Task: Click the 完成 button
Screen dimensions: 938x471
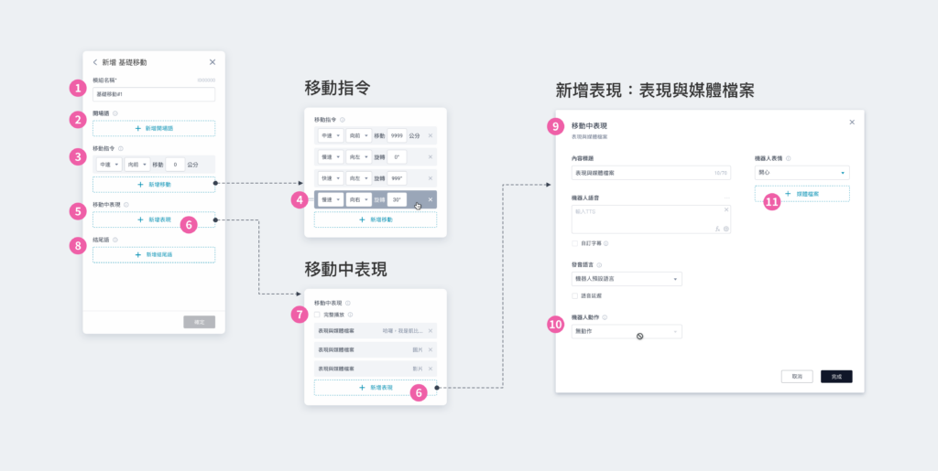Action: (836, 377)
